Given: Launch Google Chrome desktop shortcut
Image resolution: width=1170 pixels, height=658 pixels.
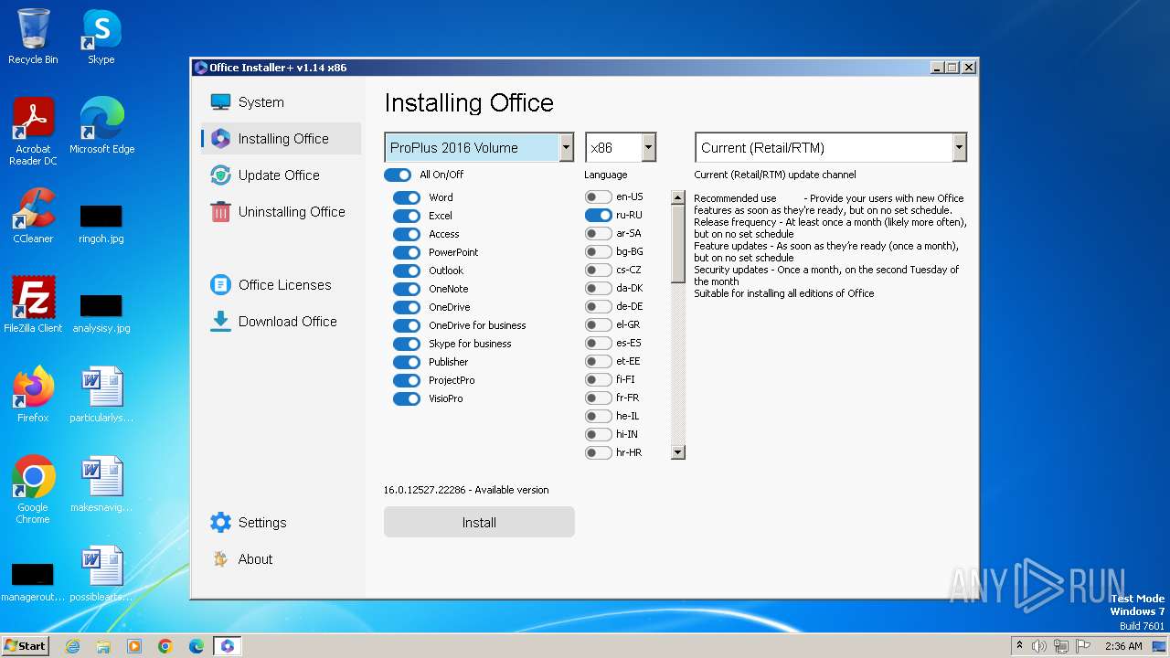Looking at the screenshot, I should pos(33,490).
